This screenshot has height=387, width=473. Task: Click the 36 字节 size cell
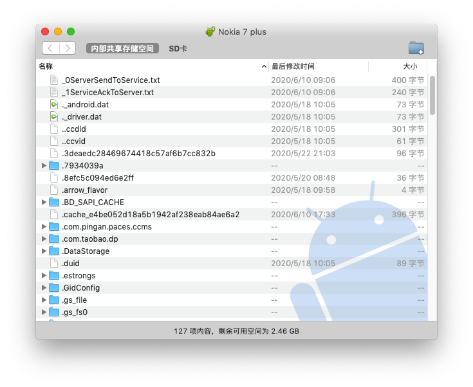pyautogui.click(x=411, y=178)
